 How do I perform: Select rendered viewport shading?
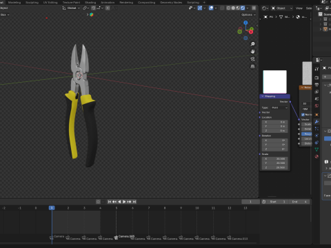(243, 8)
